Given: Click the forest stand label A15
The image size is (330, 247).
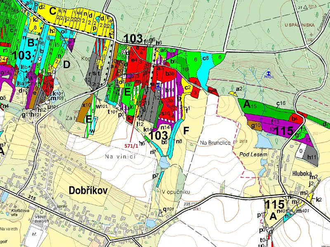Looking at the screenshot, I should pyautogui.click(x=250, y=105).
